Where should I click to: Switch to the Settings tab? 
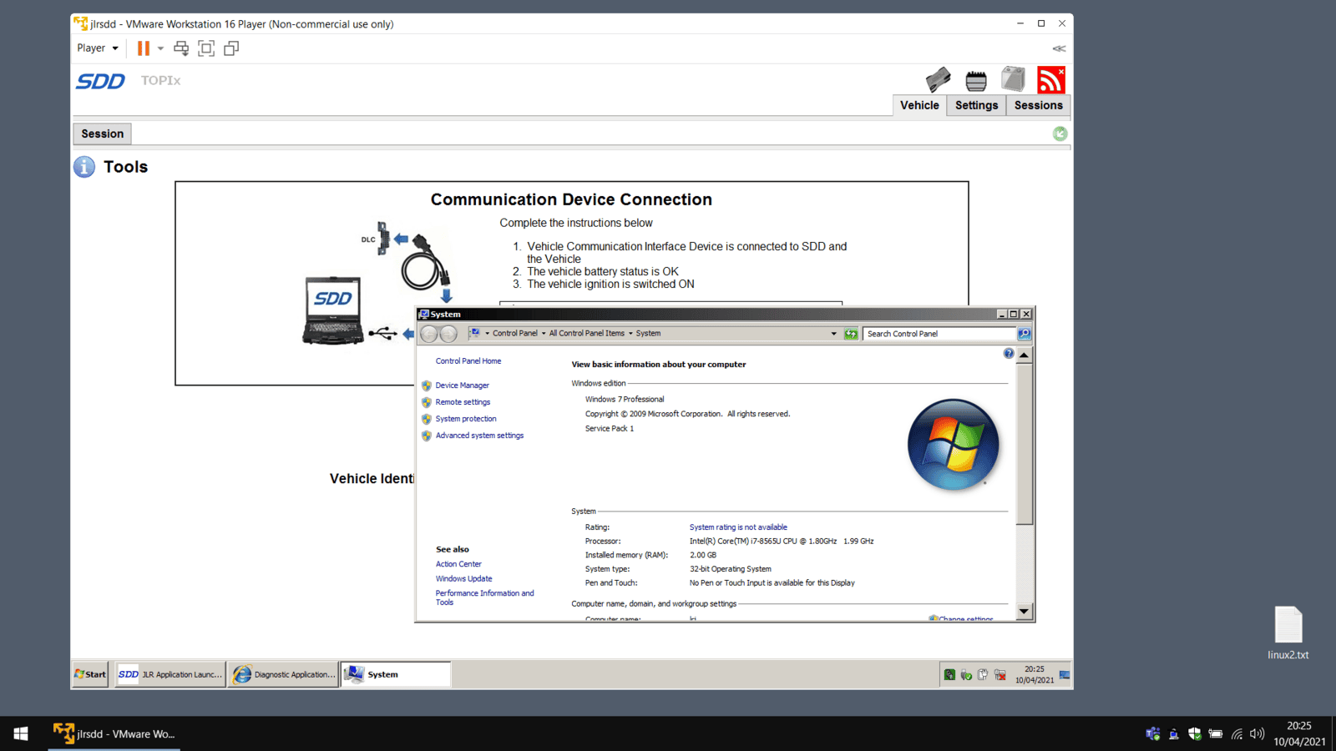pyautogui.click(x=976, y=105)
